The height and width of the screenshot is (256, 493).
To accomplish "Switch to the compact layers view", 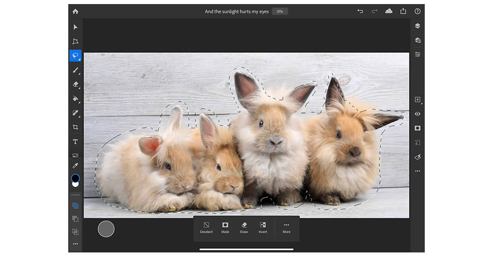I will pyautogui.click(x=417, y=26).
